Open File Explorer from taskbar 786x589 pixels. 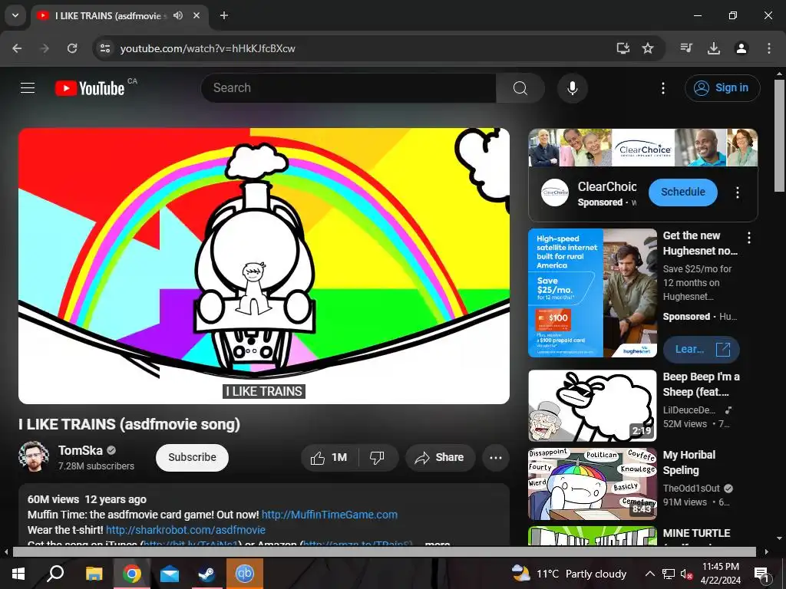(x=94, y=574)
